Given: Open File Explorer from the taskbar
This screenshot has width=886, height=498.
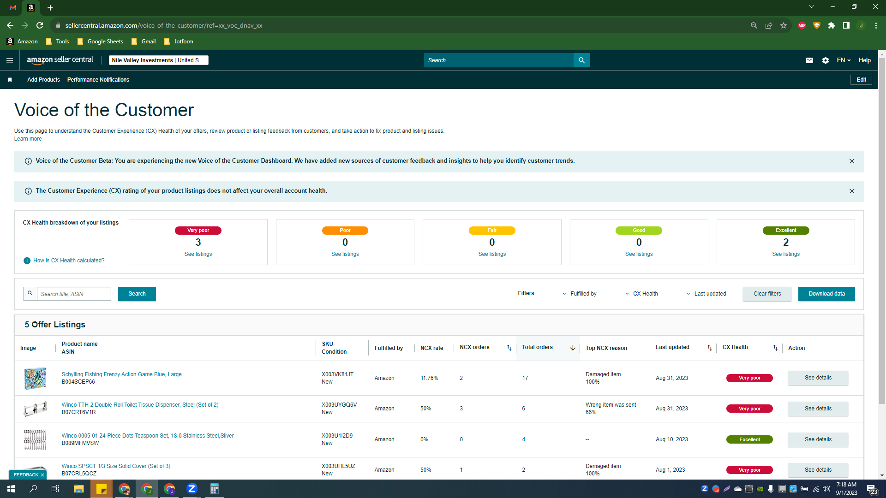Looking at the screenshot, I should (78, 489).
